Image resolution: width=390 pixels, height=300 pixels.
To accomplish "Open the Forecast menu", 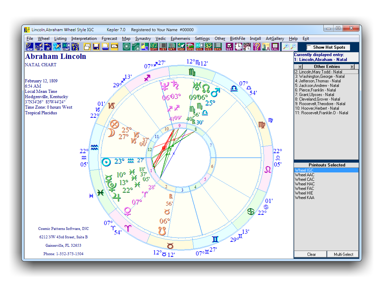I will [x=109, y=39].
